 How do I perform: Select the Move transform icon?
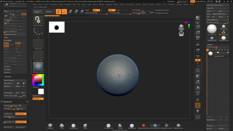tap(70, 12)
